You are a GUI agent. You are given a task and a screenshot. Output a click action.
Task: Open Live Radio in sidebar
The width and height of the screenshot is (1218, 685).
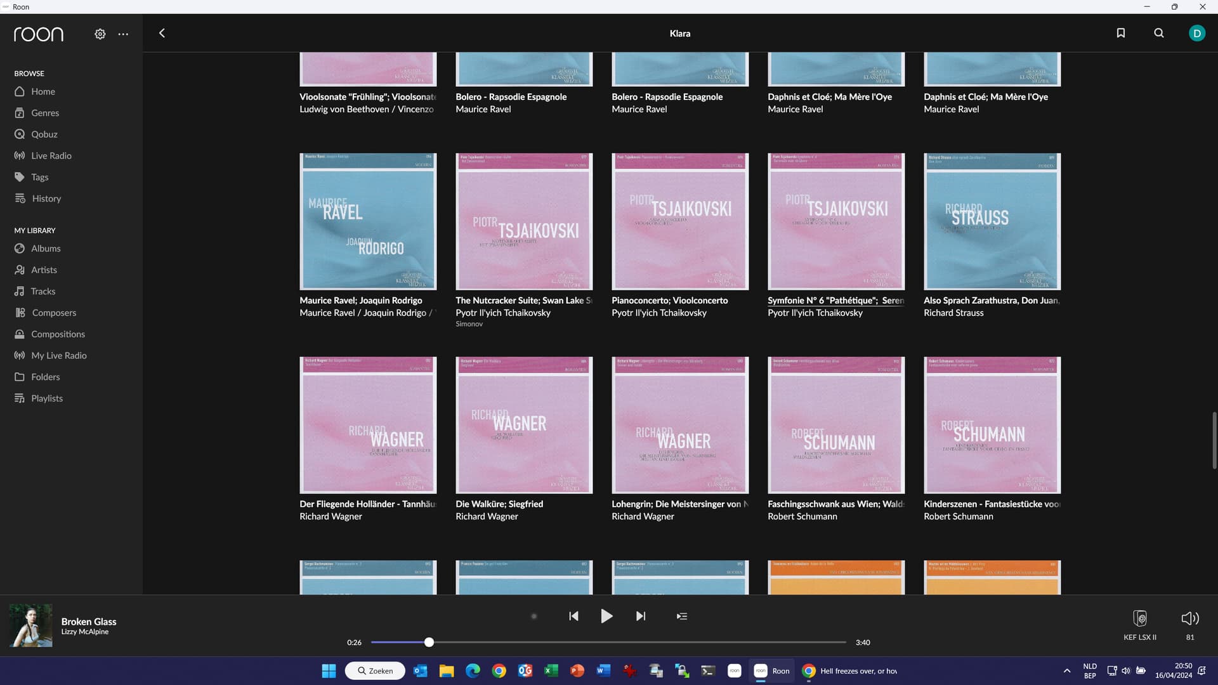(51, 155)
